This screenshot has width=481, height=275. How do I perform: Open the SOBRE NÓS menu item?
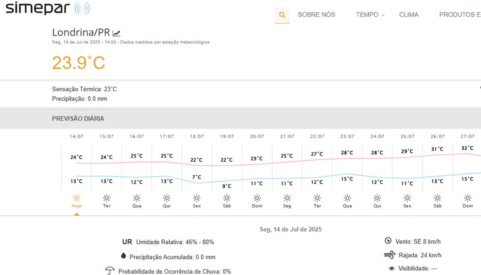pyautogui.click(x=316, y=15)
